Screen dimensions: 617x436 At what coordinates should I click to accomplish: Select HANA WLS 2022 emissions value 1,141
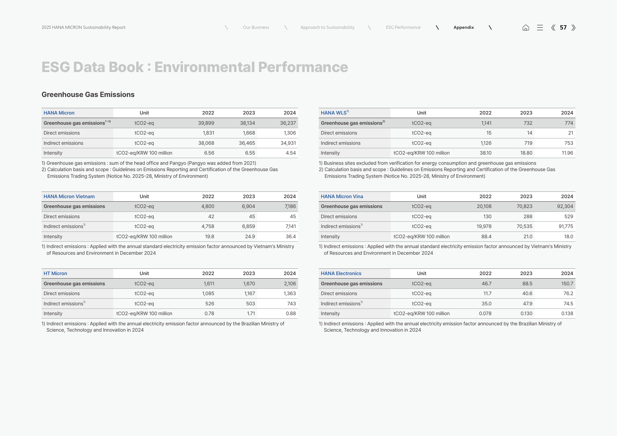pyautogui.click(x=486, y=123)
